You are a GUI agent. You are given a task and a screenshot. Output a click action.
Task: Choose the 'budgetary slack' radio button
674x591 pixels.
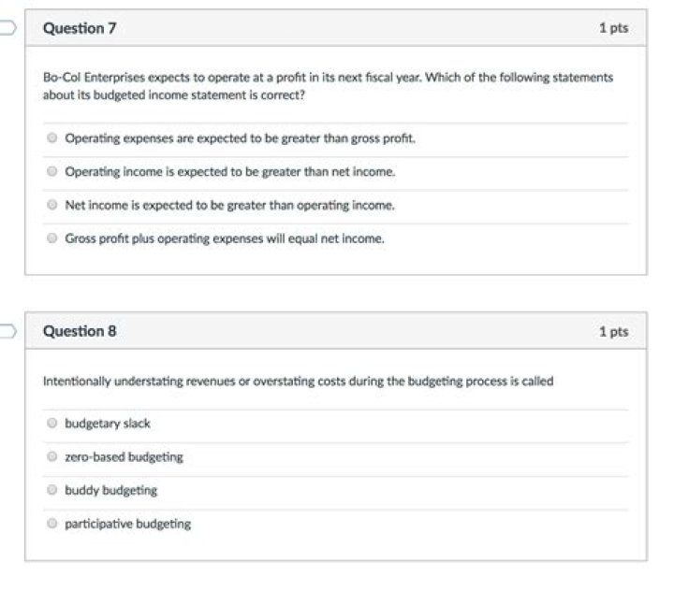tap(52, 424)
